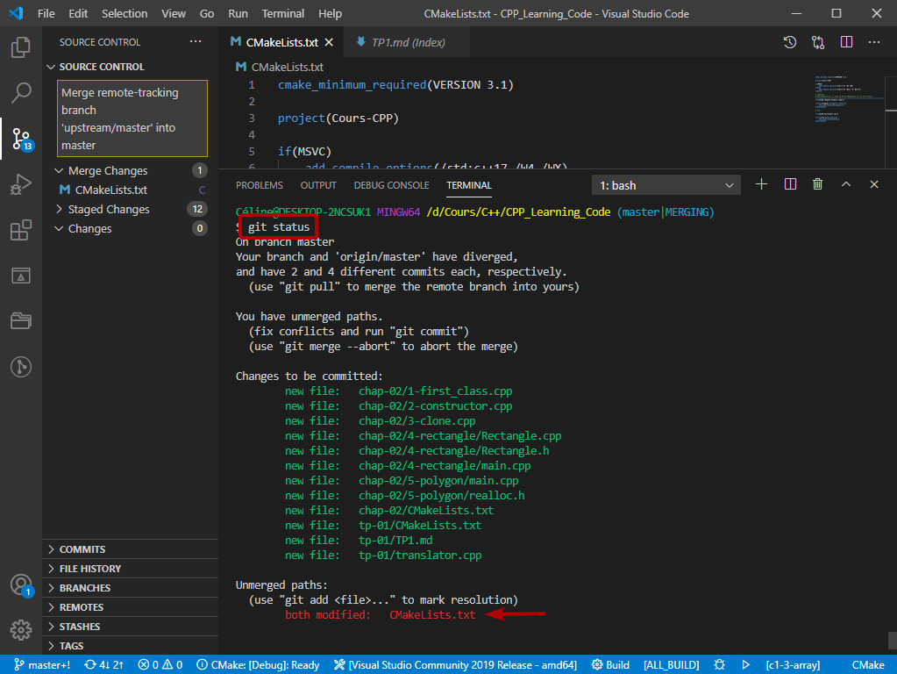Launch target with play icon in status bar
This screenshot has height=674, width=897.
coord(746,665)
